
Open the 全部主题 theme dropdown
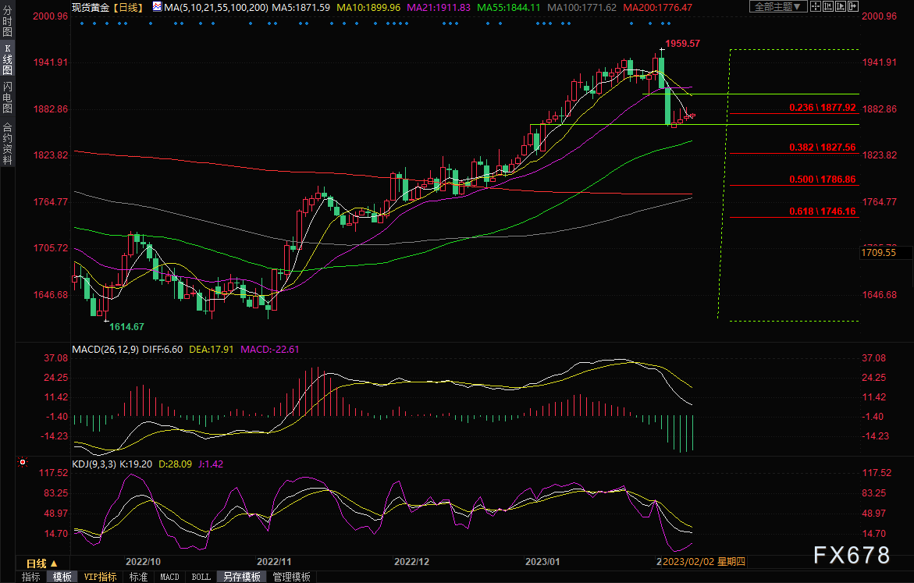point(777,7)
